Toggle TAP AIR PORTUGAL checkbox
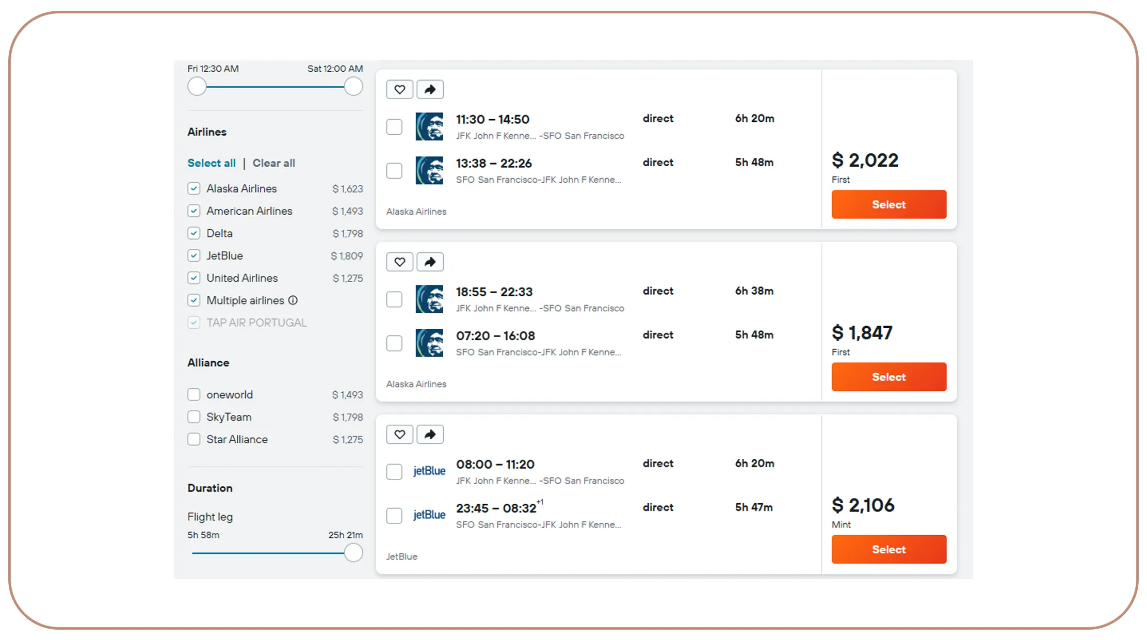 tap(193, 323)
